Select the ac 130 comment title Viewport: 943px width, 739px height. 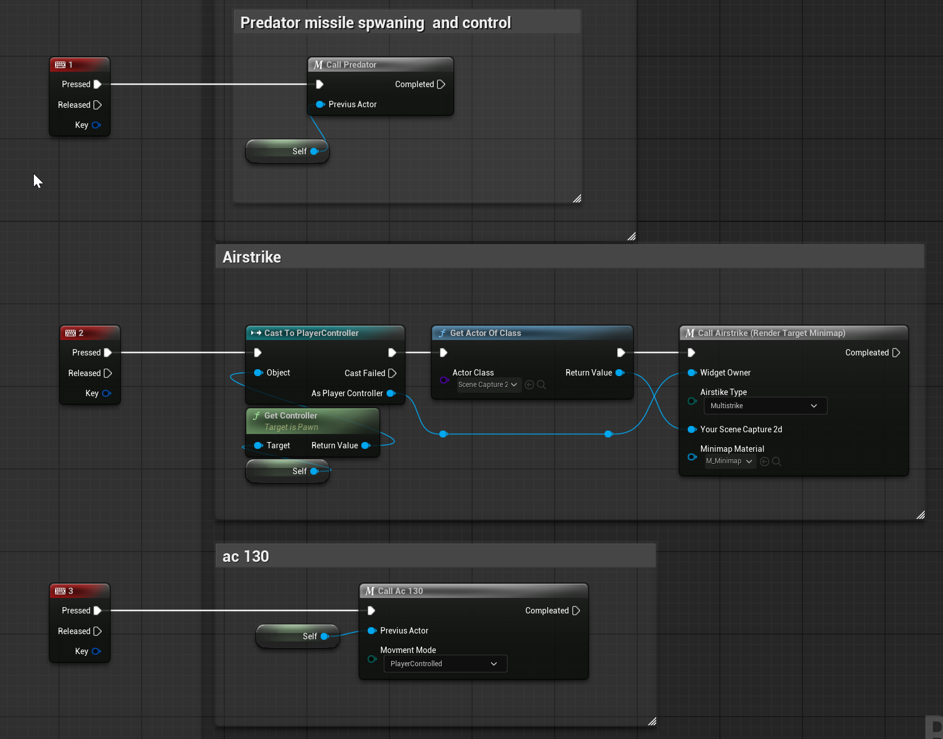[246, 556]
